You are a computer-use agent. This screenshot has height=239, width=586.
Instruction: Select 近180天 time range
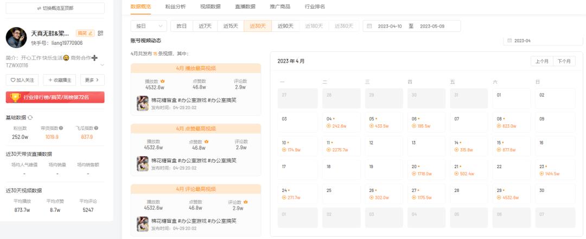[x=314, y=26]
